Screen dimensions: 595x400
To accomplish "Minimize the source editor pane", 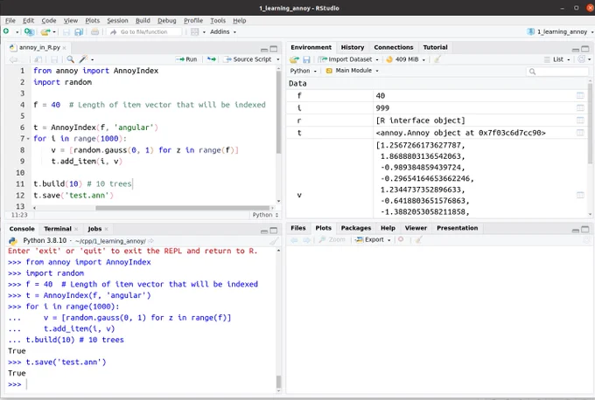I will coord(264,49).
